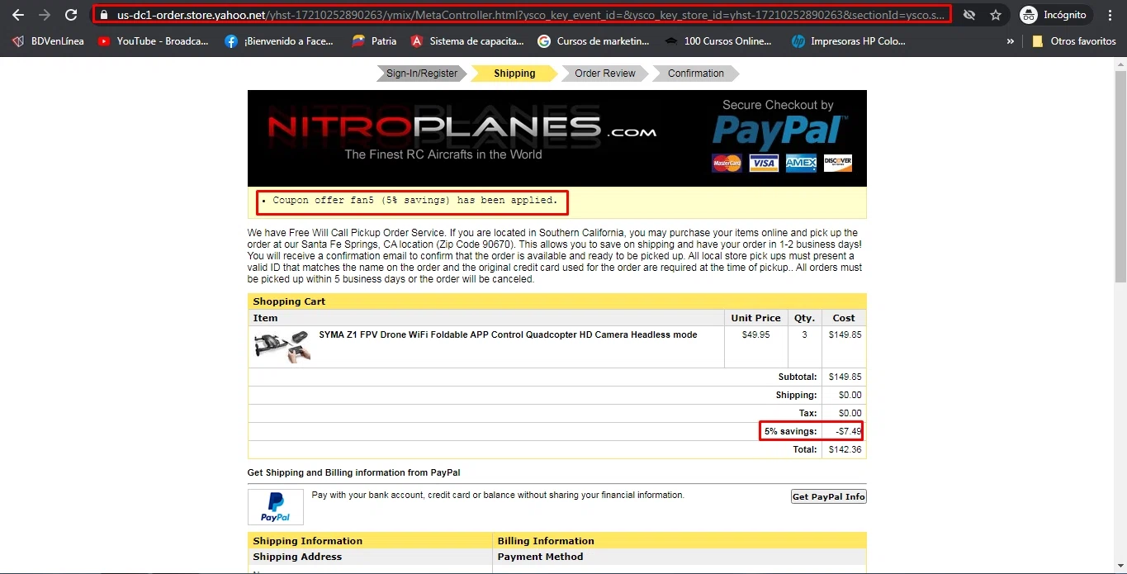Open ¡Bienvenido a Facebook bookmark
This screenshot has height=574, width=1127.
point(279,40)
